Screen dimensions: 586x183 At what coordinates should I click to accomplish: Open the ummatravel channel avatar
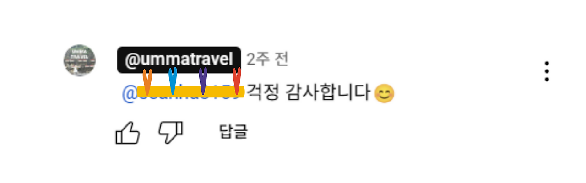80,60
